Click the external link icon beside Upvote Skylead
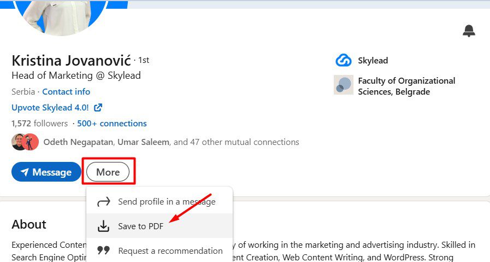490x262 pixels. 98,108
